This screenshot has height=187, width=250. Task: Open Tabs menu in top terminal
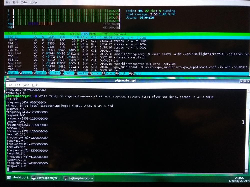[24, 2]
